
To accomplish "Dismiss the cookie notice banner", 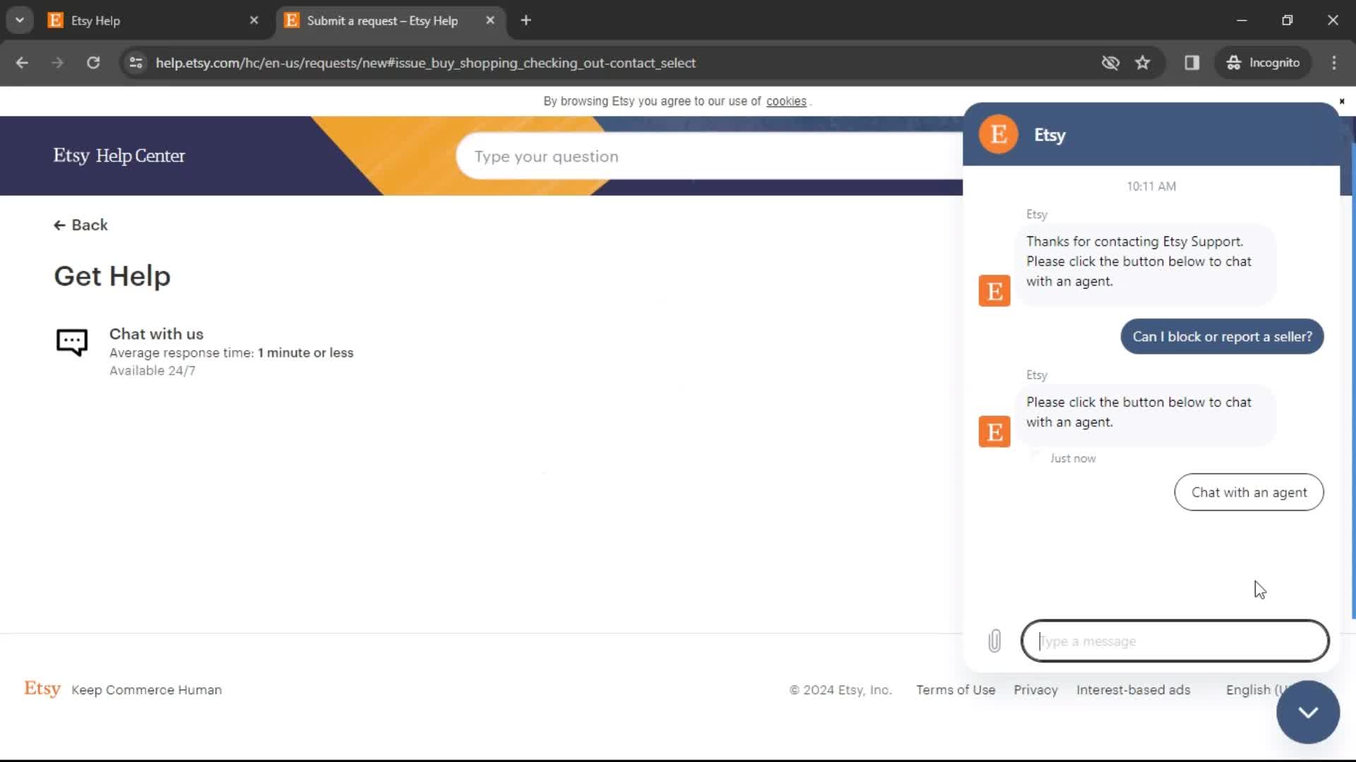I will tap(1342, 102).
